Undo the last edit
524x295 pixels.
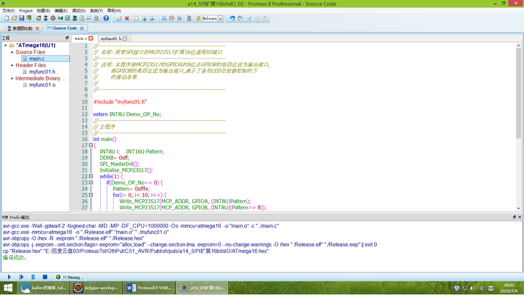tap(232, 19)
